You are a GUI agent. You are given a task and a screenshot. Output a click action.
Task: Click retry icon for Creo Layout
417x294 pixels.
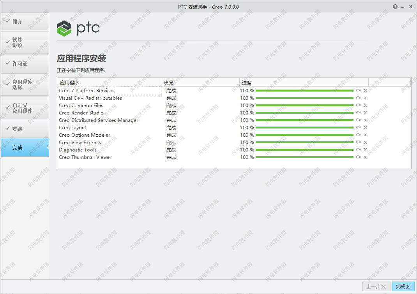(x=359, y=128)
